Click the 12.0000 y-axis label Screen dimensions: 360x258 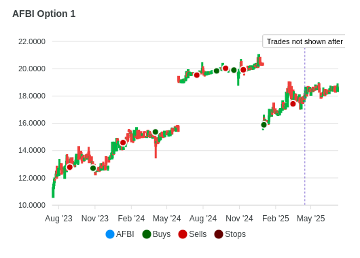click(x=32, y=178)
